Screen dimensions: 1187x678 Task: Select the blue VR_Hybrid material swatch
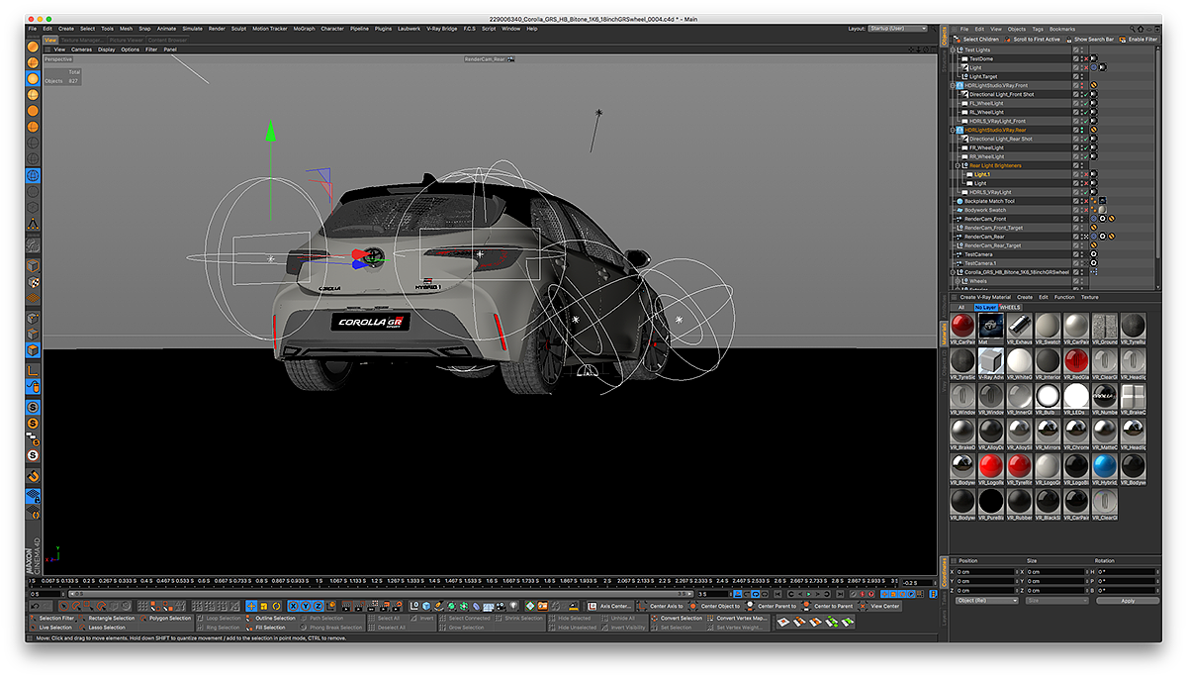[x=1105, y=466]
